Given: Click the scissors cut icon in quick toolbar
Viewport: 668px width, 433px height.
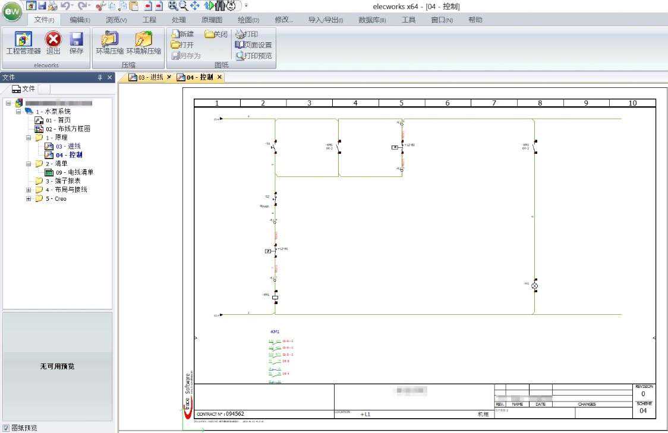Looking at the screenshot, I should tap(100, 6).
